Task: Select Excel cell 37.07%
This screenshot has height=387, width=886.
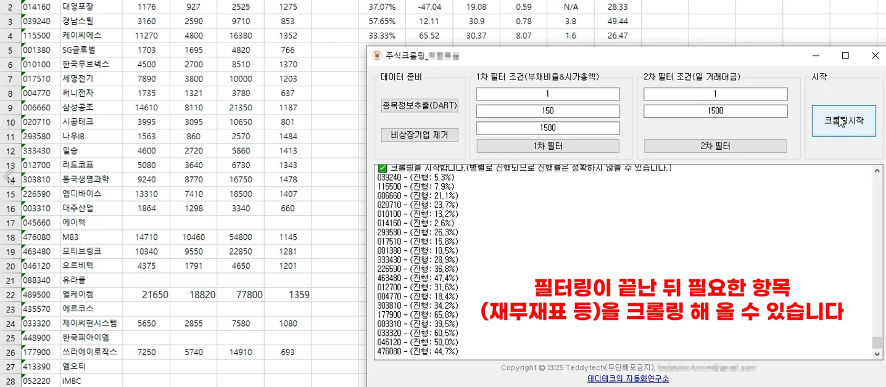Action: click(x=382, y=7)
